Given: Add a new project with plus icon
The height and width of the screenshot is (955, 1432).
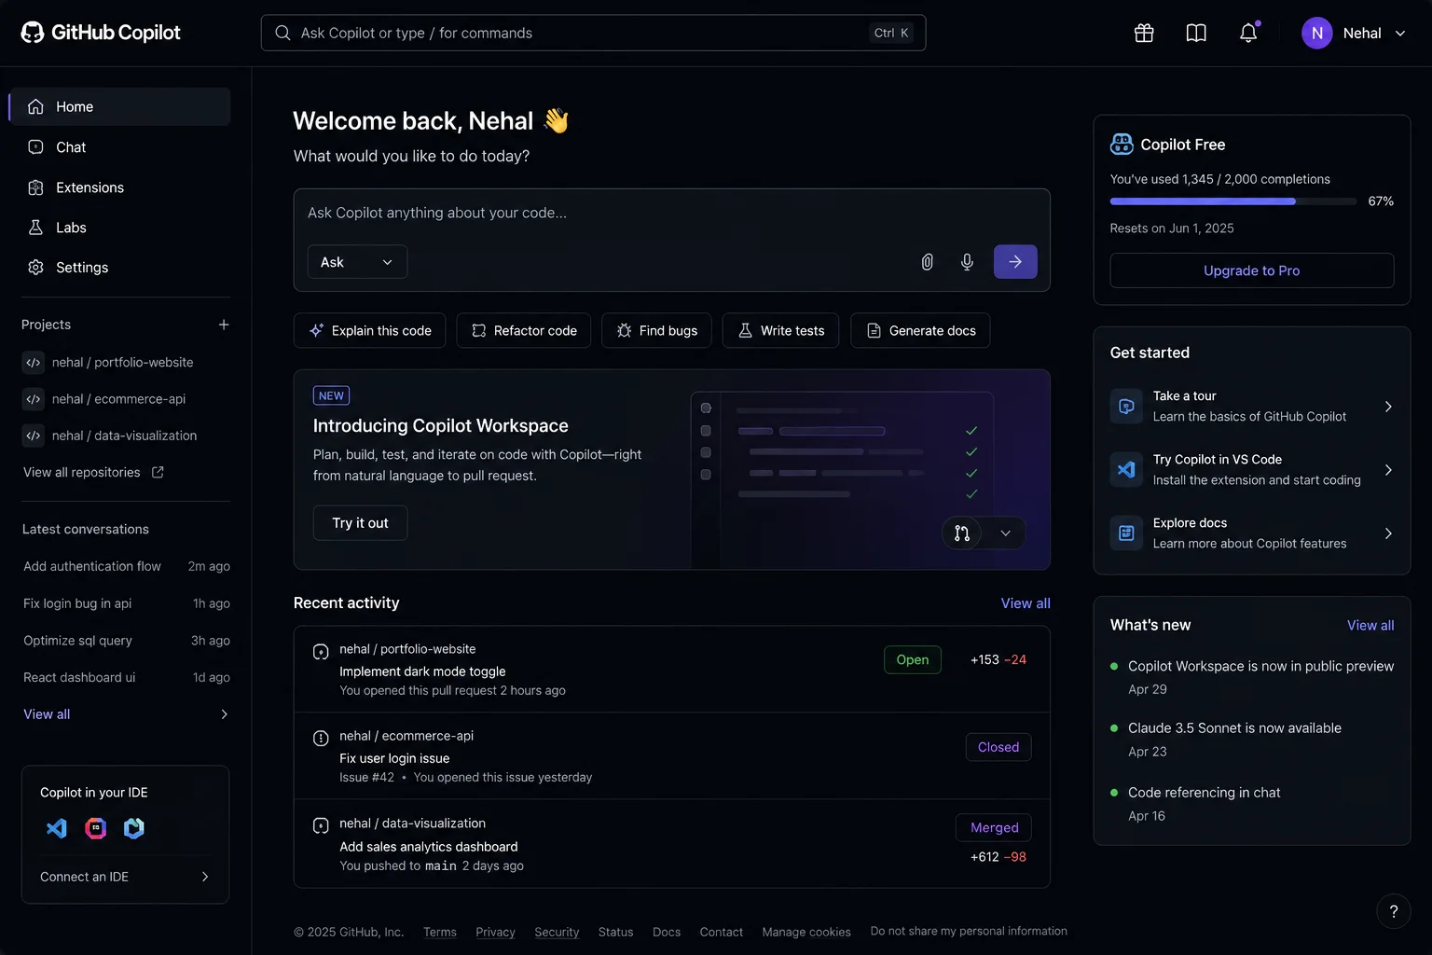Looking at the screenshot, I should (224, 325).
